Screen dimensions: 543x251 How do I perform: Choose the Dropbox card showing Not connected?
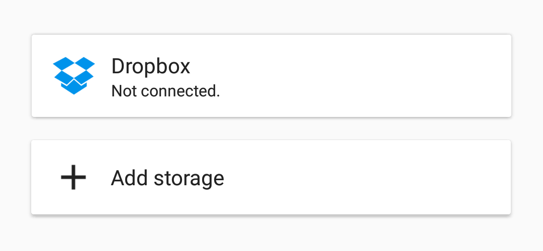(271, 76)
